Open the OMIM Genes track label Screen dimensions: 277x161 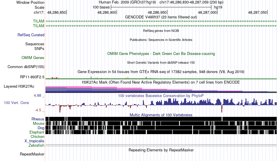[33, 58]
